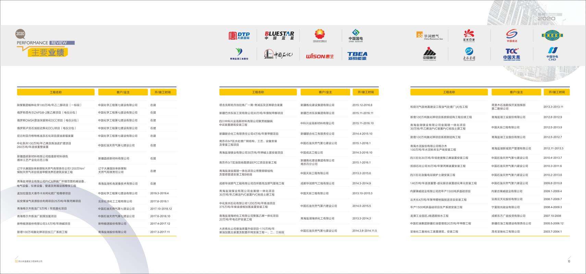Viewport: 586px width, 274px height.
Task: Click the BLUESTAR 中国蓝星 logo
Action: click(279, 36)
